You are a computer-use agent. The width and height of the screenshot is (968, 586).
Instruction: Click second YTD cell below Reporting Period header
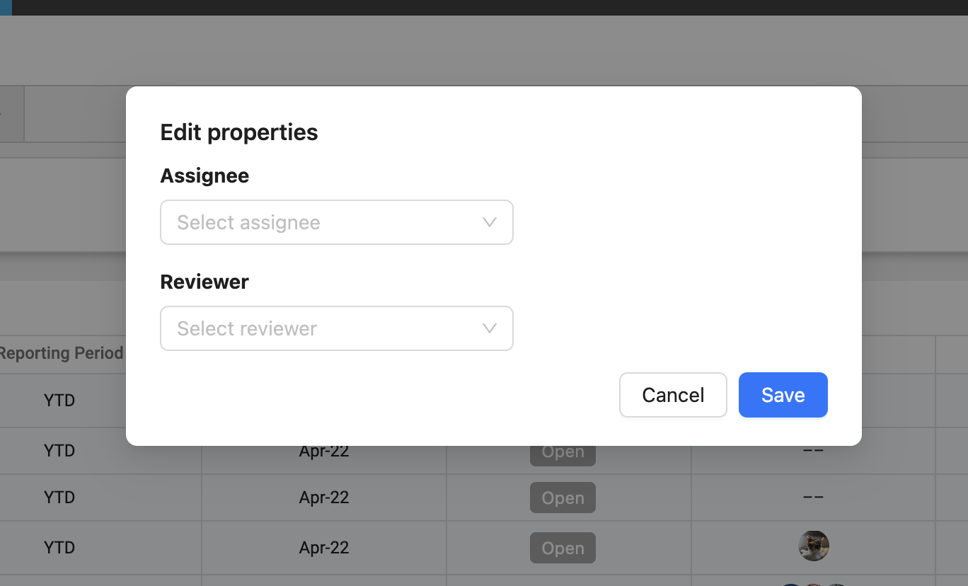point(59,451)
